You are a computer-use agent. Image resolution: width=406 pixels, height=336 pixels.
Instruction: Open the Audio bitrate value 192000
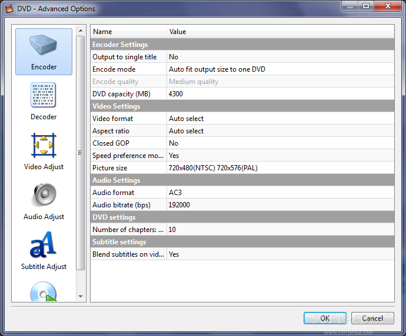click(281, 205)
